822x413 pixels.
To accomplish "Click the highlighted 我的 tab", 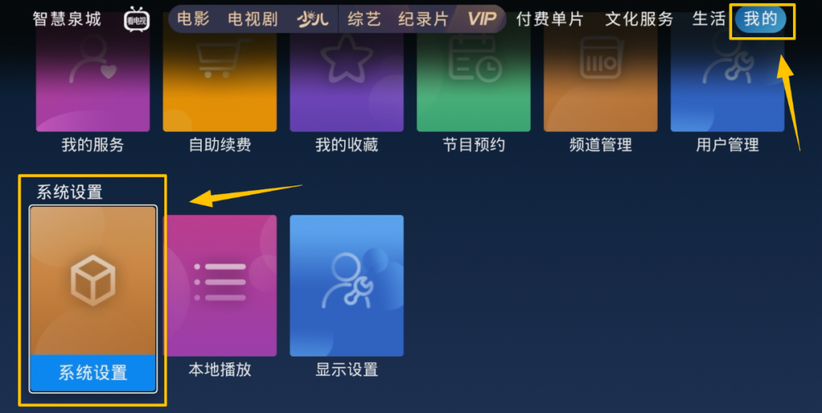I will [x=760, y=19].
